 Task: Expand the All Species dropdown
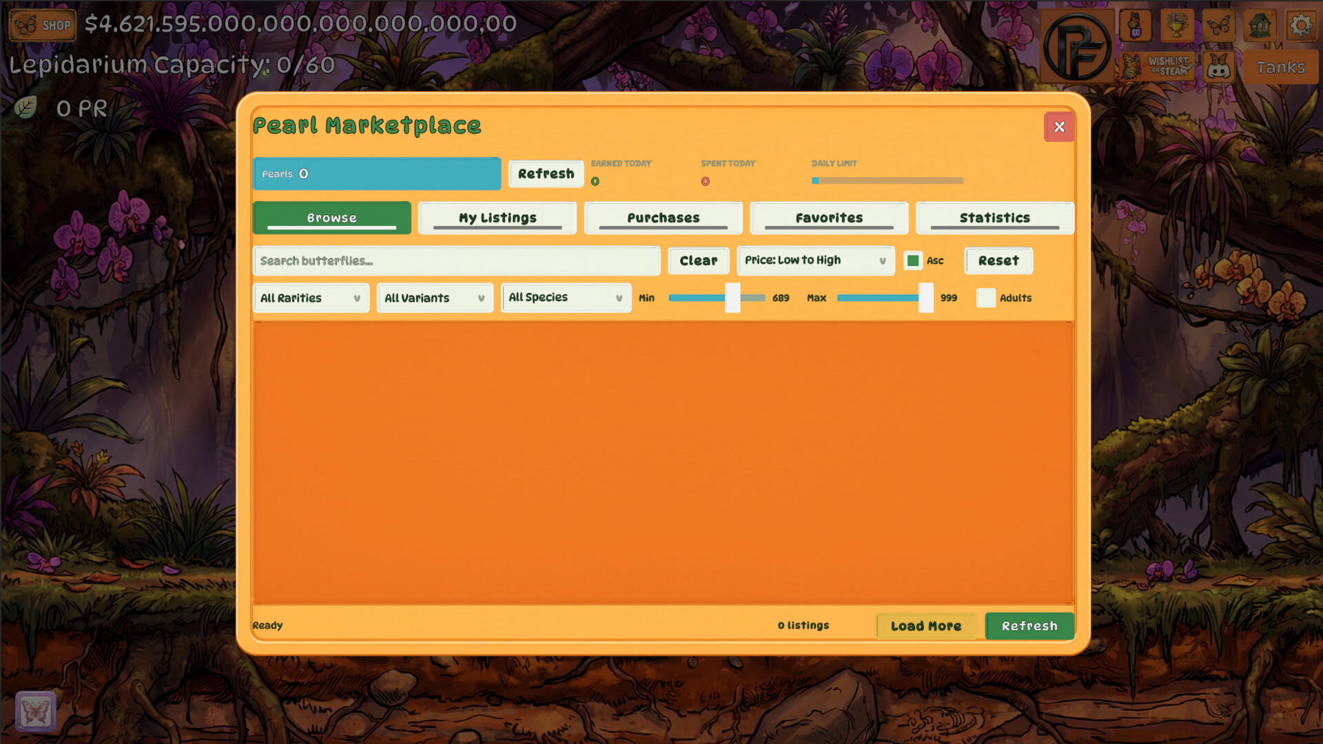coord(566,298)
